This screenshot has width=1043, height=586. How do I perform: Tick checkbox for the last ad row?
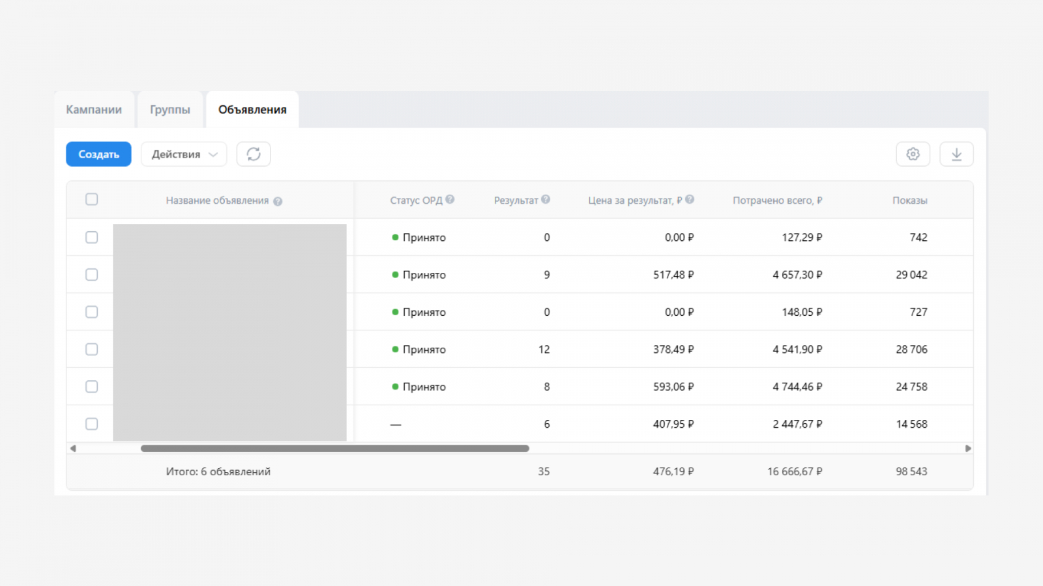[x=92, y=424]
